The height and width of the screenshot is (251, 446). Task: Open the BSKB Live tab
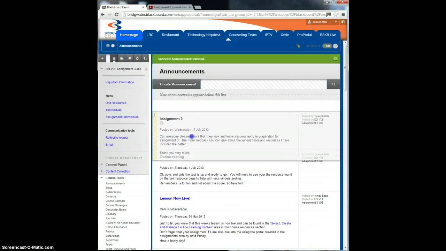coord(328,35)
